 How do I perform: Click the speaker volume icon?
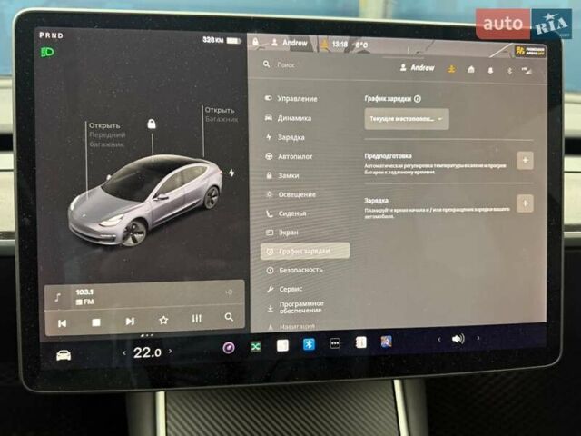(x=458, y=339)
